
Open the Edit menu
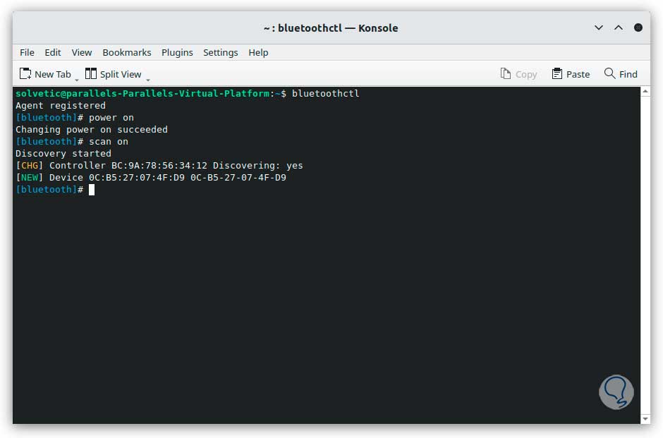(53, 52)
